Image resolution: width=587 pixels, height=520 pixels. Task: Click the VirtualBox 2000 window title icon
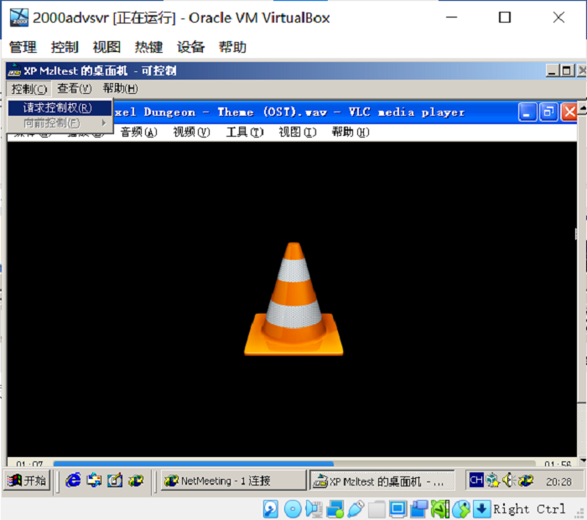tap(18, 18)
